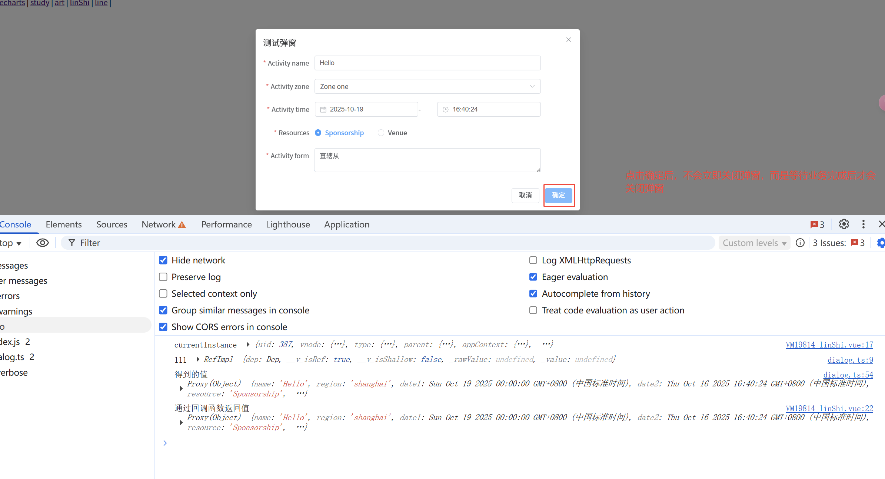Click the clock icon in time field
The image size is (885, 479).
(446, 110)
